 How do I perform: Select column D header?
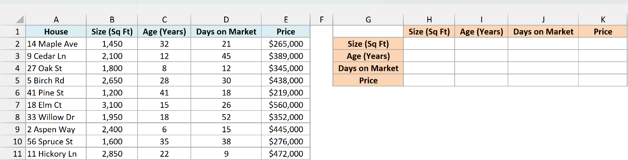[226, 19]
